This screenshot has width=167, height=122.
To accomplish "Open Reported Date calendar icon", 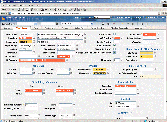I will [x=77, y=45].
